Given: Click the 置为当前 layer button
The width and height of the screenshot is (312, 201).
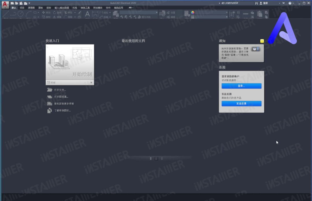Looking at the screenshot, I should click(x=144, y=17).
